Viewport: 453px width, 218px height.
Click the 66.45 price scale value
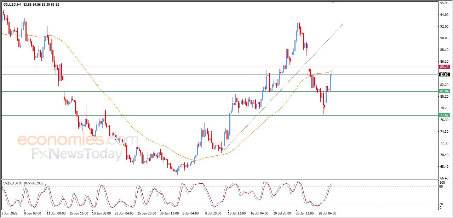click(444, 178)
